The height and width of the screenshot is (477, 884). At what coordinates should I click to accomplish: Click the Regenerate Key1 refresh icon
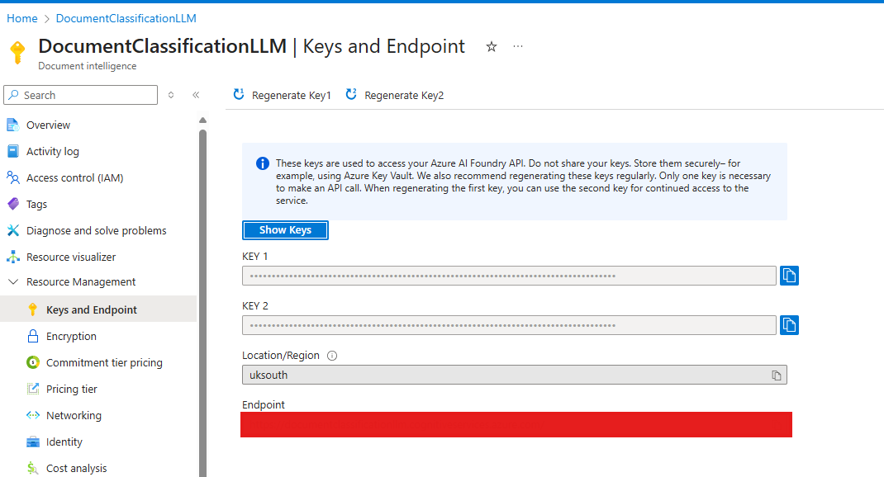click(239, 95)
